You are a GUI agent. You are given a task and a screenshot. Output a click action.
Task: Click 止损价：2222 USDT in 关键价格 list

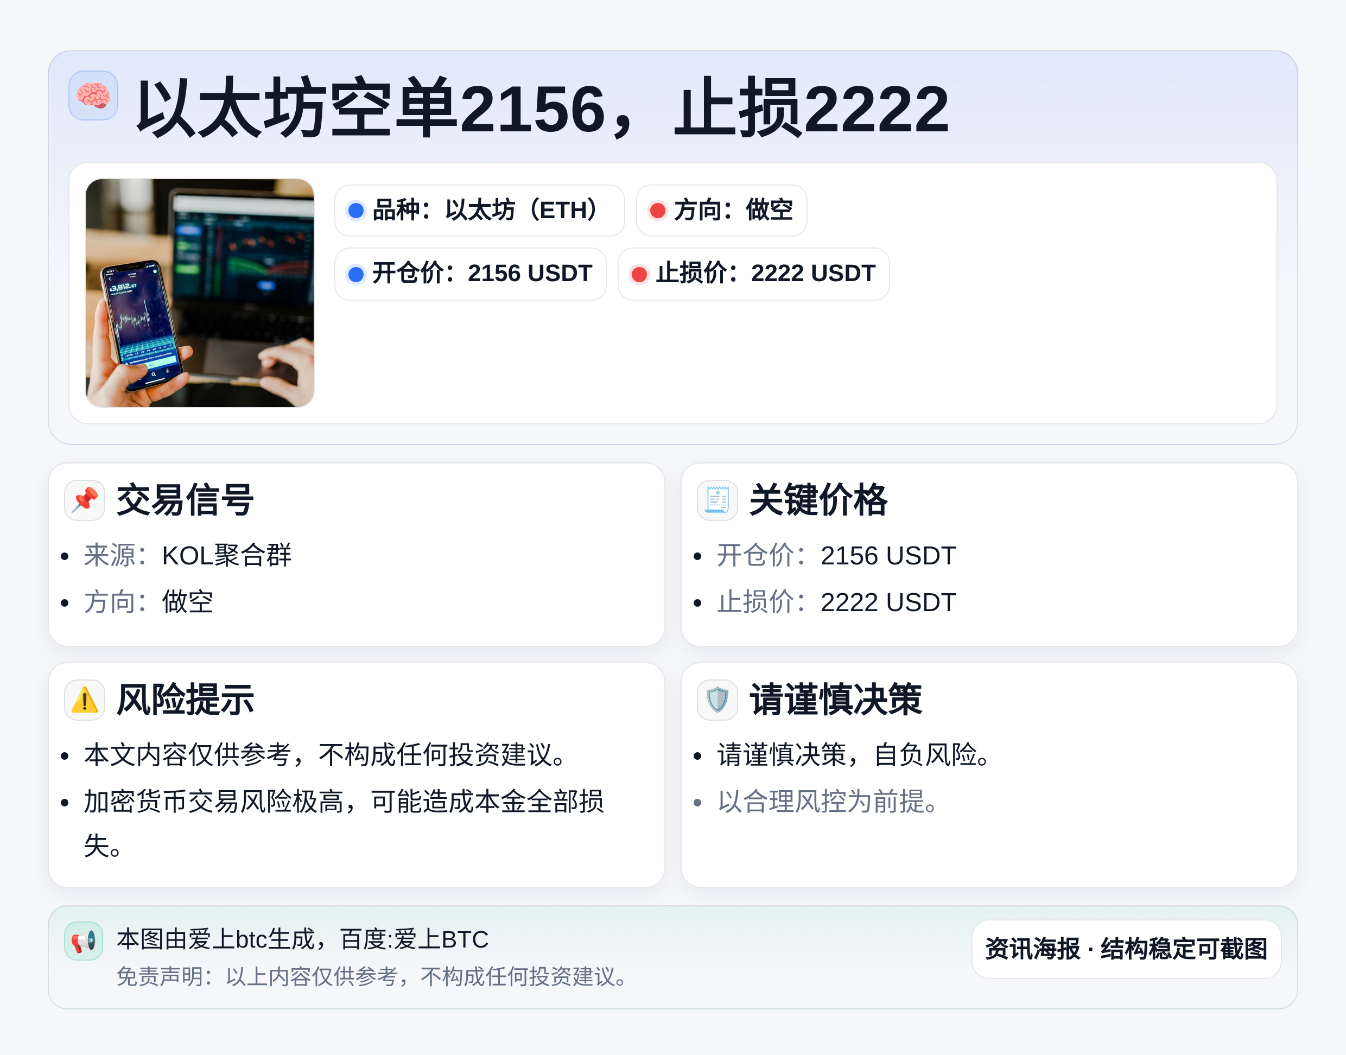point(836,602)
